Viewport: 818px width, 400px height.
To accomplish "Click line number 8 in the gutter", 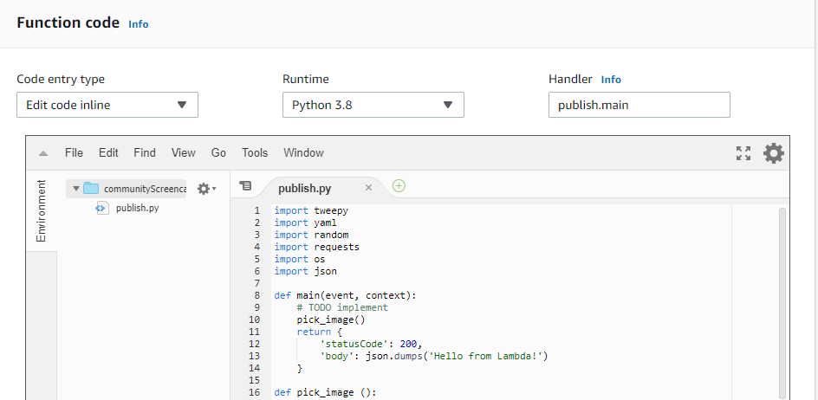I will click(x=256, y=295).
